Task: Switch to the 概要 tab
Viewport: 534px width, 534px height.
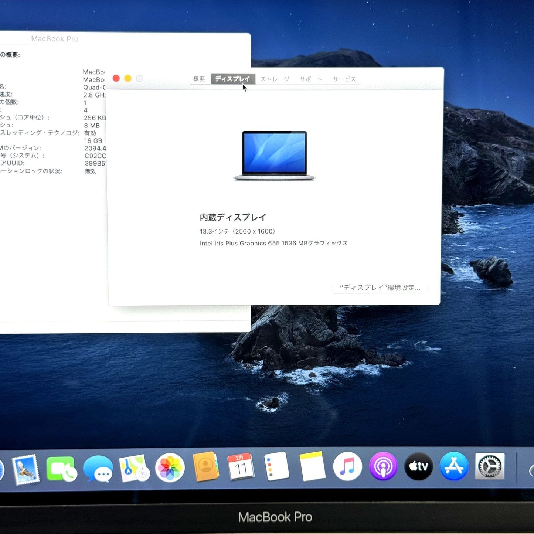Action: [199, 79]
